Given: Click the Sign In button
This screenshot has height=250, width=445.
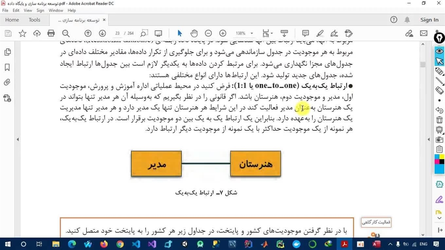Looking at the screenshot, I should (429, 20).
